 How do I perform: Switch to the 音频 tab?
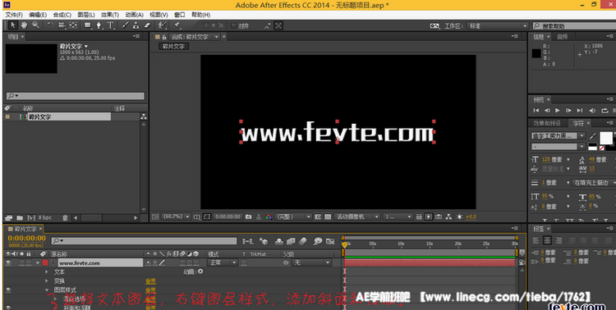[562, 36]
